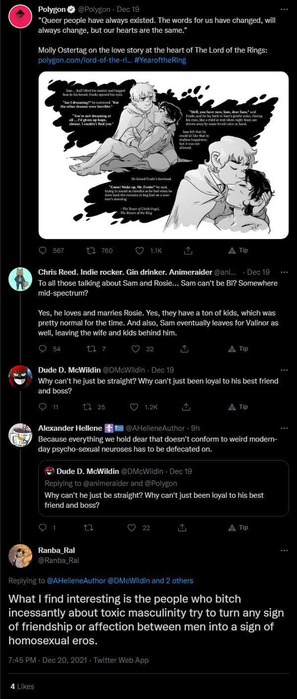Open the Frodo and Sam comic image
This screenshot has width=297, height=699.
pyautogui.click(x=164, y=155)
